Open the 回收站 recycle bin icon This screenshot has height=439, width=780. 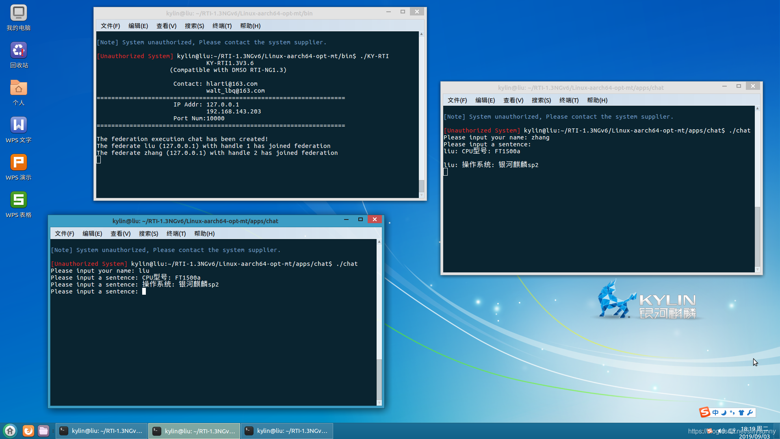pos(19,51)
